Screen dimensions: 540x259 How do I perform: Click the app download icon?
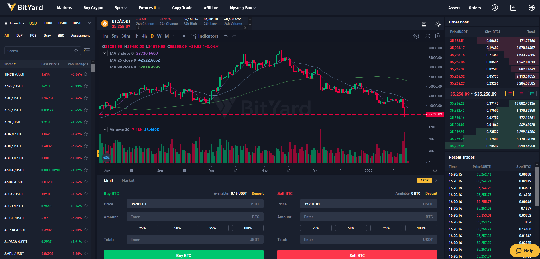pyautogui.click(x=513, y=8)
